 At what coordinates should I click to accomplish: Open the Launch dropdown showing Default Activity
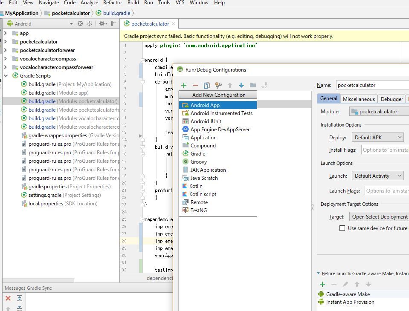(378, 176)
